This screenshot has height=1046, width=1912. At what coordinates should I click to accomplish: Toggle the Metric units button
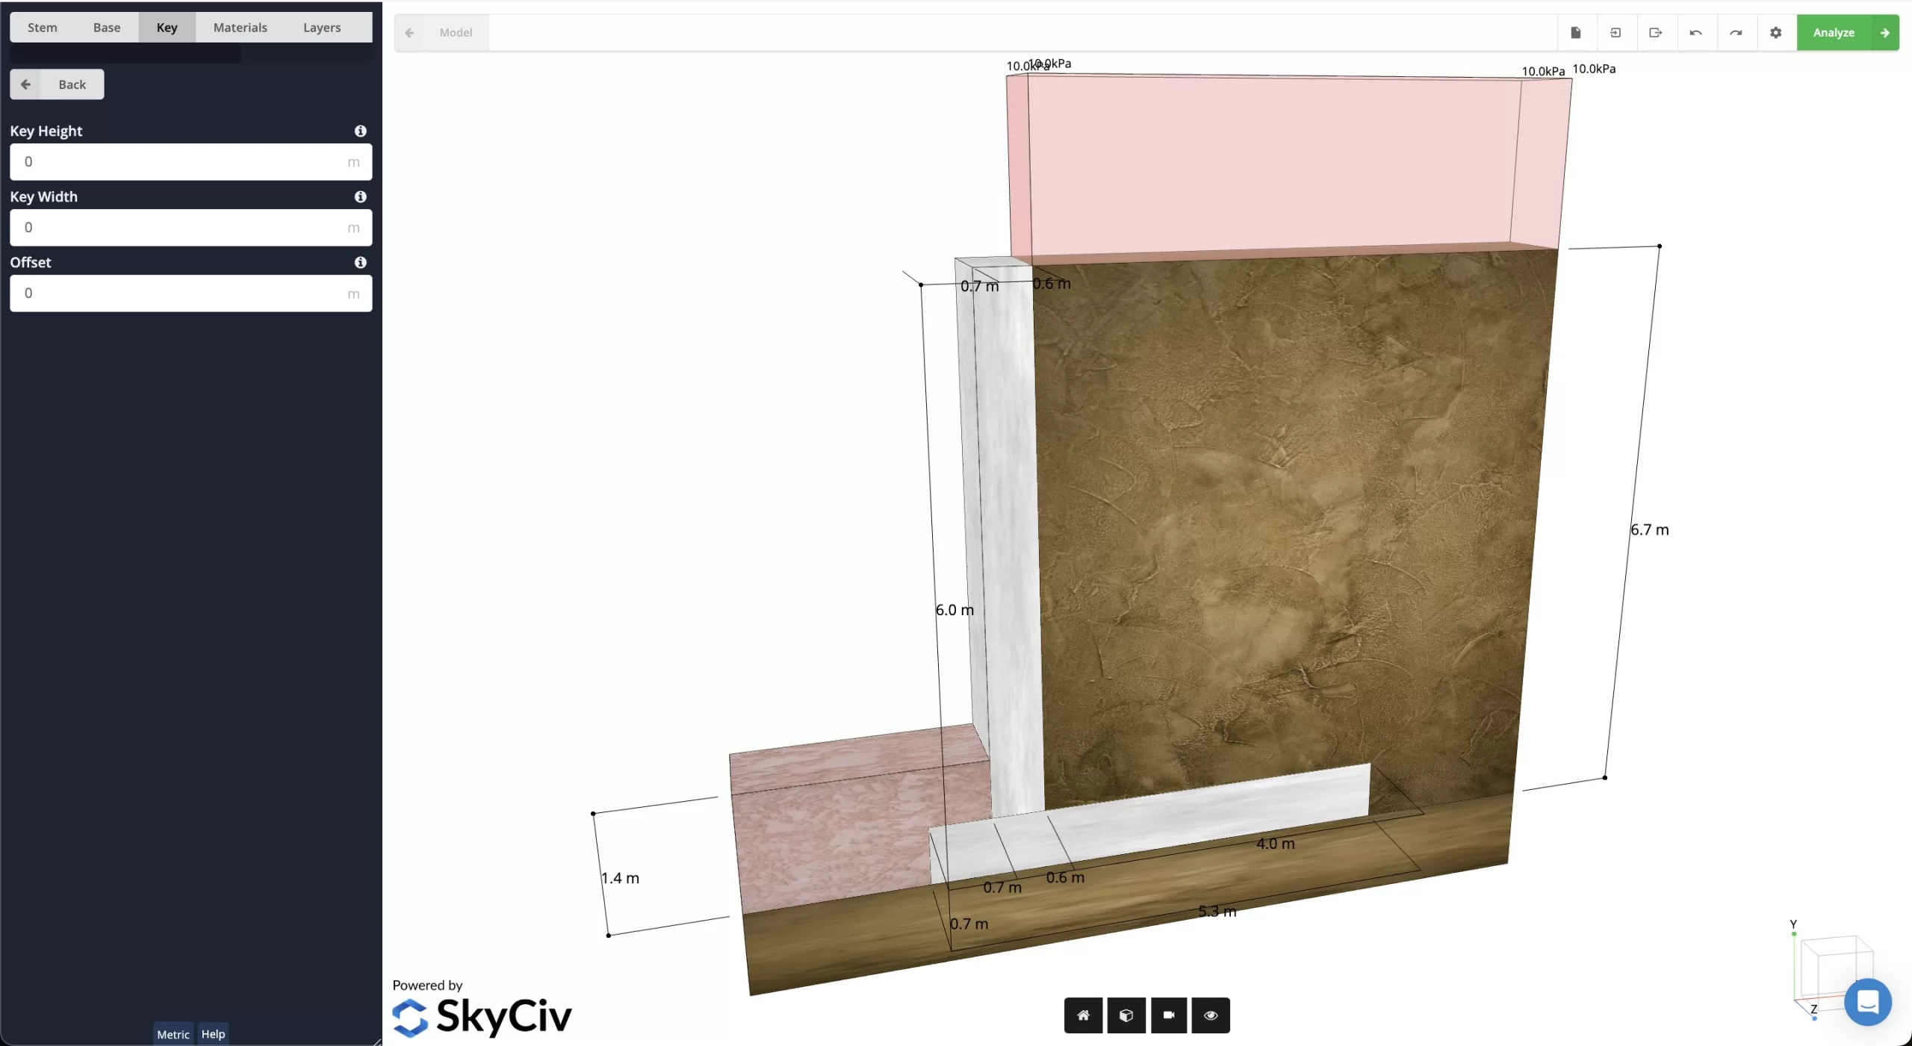pyautogui.click(x=173, y=1034)
